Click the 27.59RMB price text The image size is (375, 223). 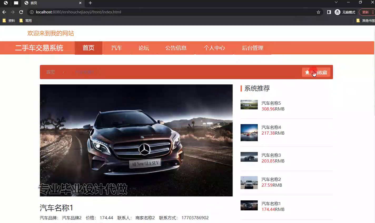tap(272, 185)
